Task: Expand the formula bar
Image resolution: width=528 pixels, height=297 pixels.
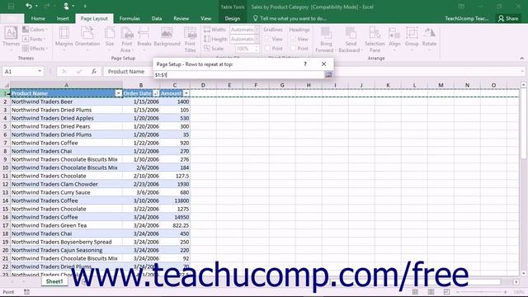Action: (x=522, y=72)
